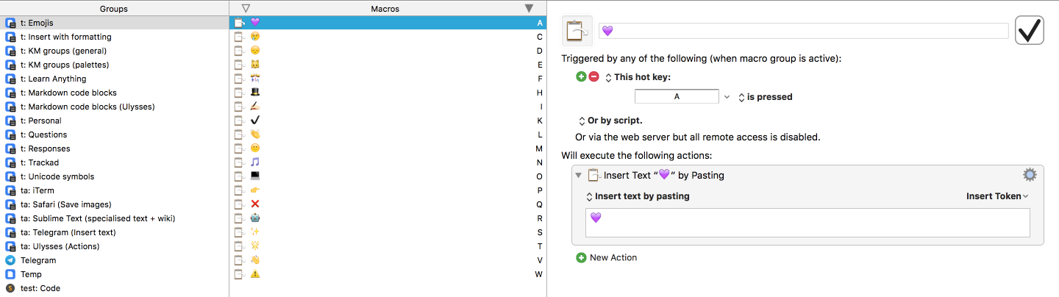
Task: Toggle sort order with filled triangle header
Action: (529, 8)
